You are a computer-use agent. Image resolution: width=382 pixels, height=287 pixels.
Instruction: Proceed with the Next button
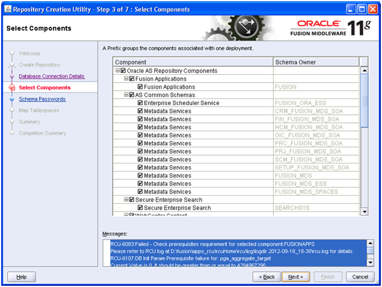[296, 277]
